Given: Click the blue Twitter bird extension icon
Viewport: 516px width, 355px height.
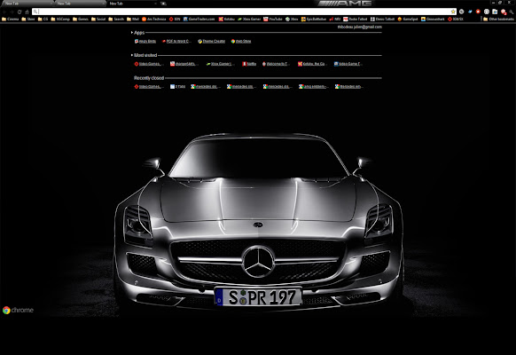Looking at the screenshot, I should click(x=470, y=12).
